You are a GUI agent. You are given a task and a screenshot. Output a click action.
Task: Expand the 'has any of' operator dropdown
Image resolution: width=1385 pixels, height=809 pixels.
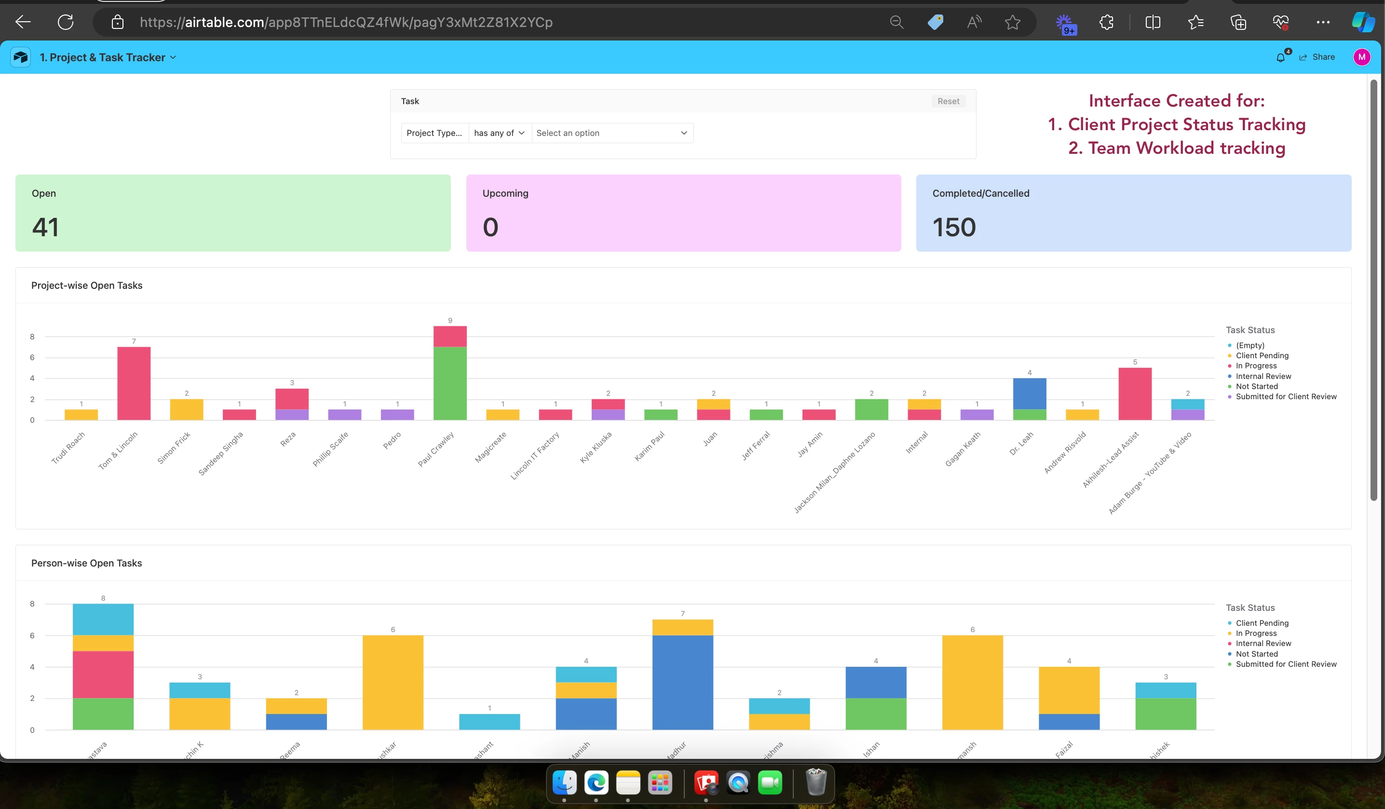(499, 133)
